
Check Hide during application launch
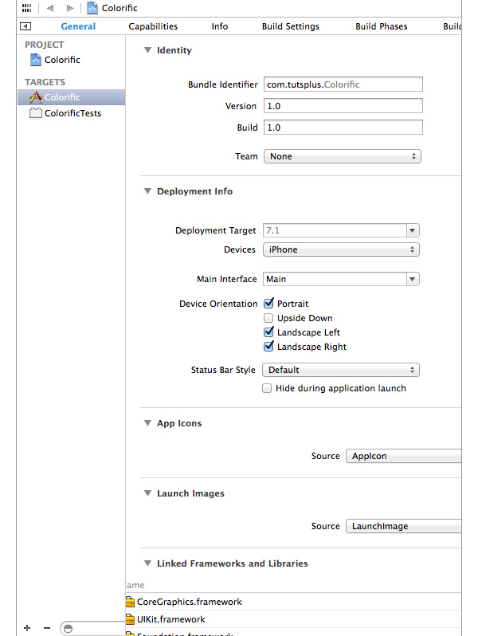[267, 388]
